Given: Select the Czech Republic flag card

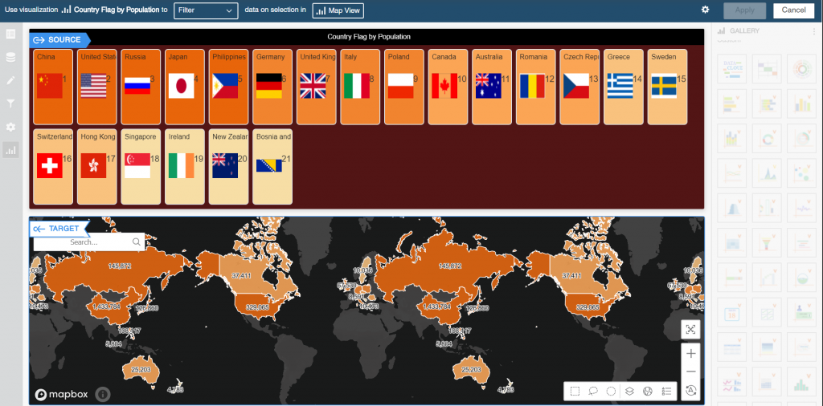Looking at the screenshot, I should point(579,87).
